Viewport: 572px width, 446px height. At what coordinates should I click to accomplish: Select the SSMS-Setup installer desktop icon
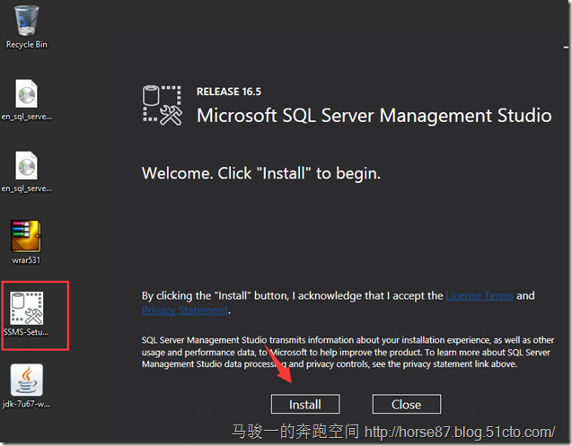[x=26, y=313]
